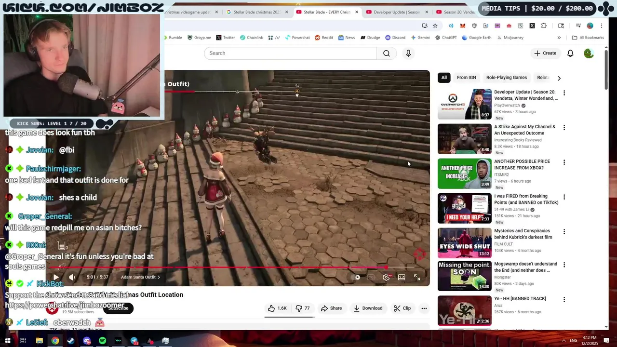Toggle subtitles closed captions button
The width and height of the screenshot is (617, 347).
coord(371,277)
